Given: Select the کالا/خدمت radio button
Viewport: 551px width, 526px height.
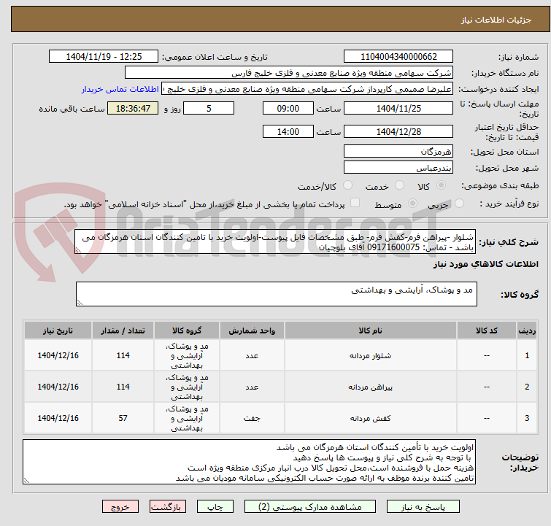Looking at the screenshot, I should tap(347, 185).
